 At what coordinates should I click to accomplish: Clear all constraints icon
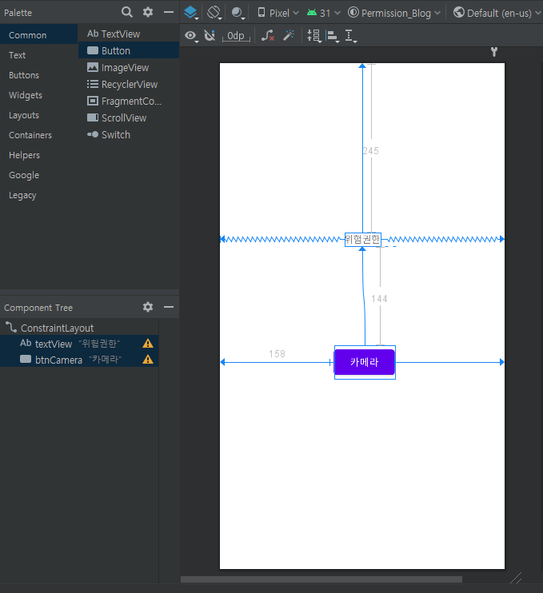268,35
